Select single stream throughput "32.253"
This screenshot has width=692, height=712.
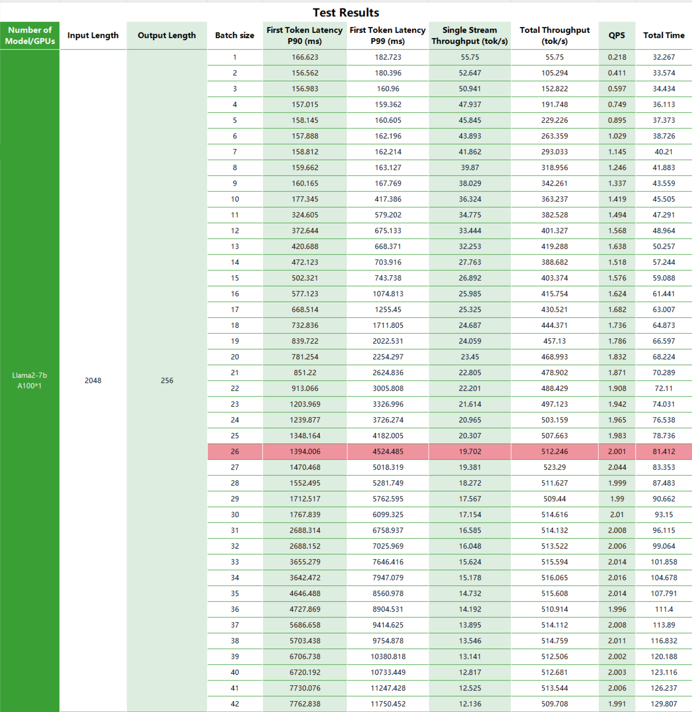470,247
